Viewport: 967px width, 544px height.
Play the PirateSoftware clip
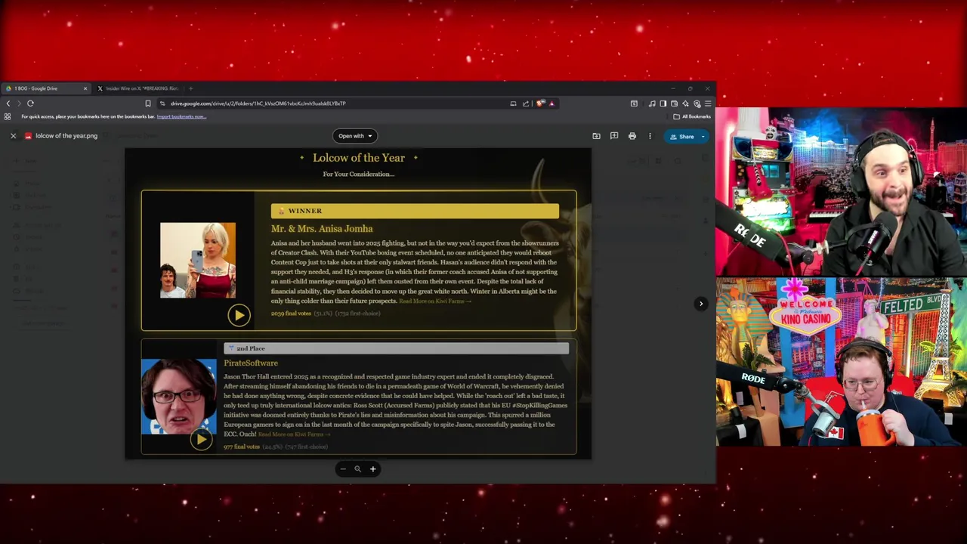click(x=201, y=440)
